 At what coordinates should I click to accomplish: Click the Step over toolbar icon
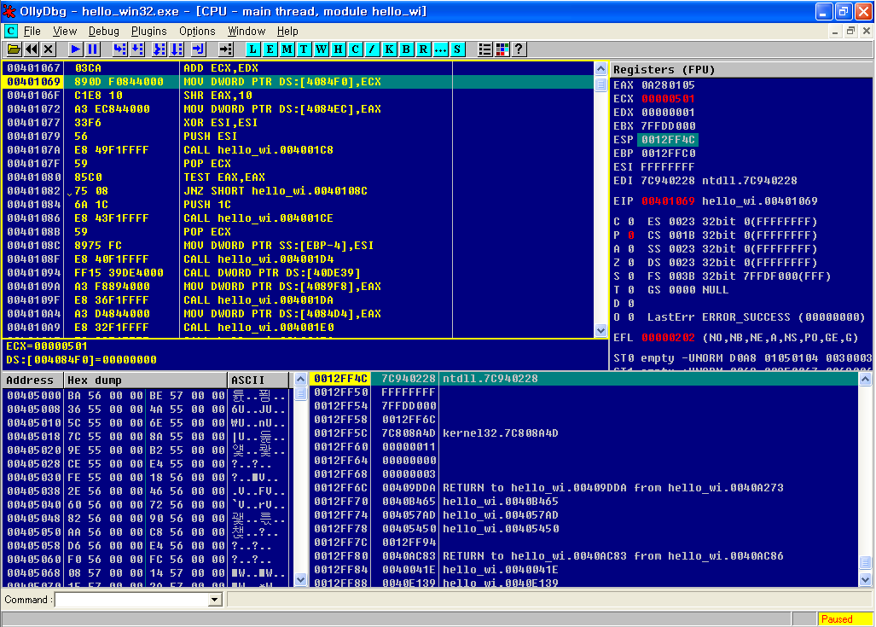[x=138, y=49]
